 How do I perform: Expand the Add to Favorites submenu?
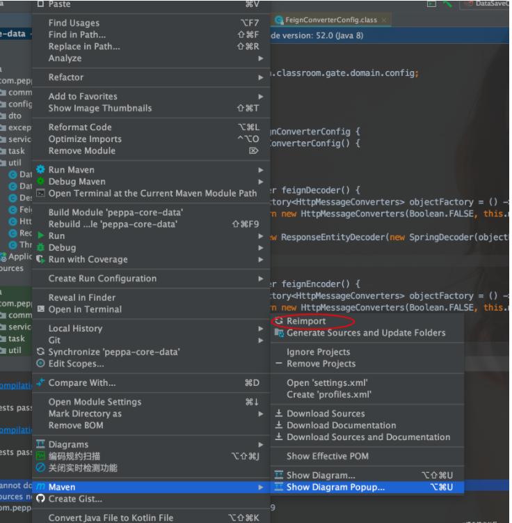point(261,97)
